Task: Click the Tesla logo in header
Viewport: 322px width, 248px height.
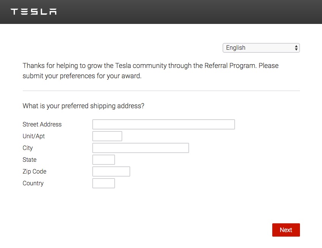Action: [x=33, y=12]
